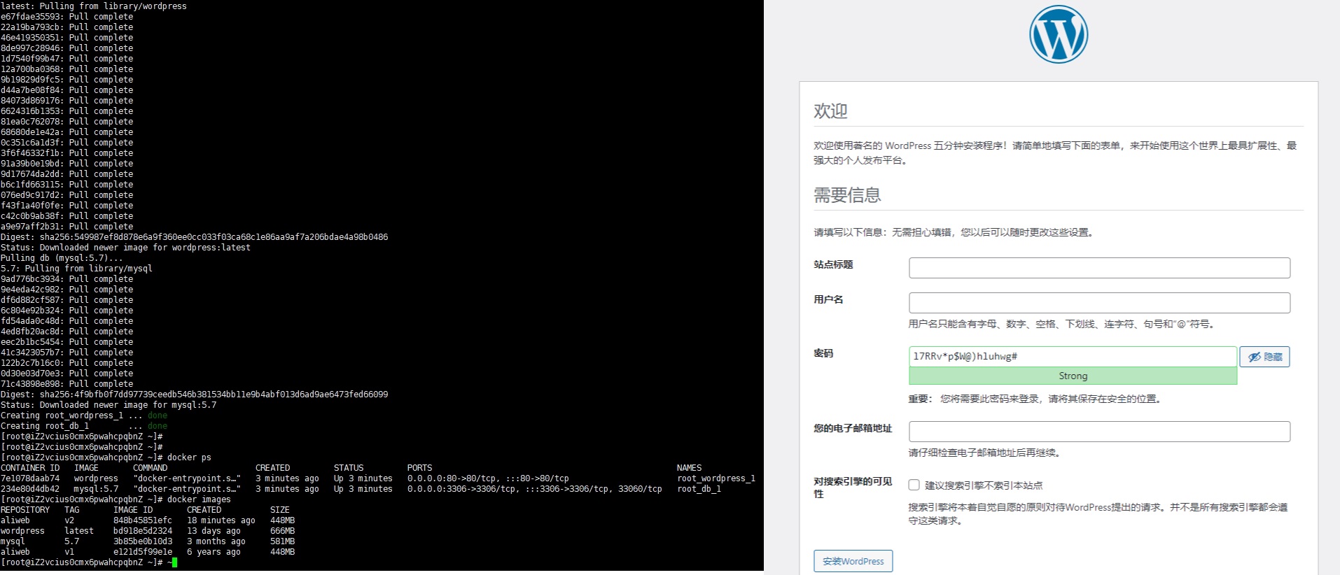The image size is (1340, 575).
Task: Click 'Status: Downloaded newer image for wordpress:latest' line
Action: coord(125,248)
